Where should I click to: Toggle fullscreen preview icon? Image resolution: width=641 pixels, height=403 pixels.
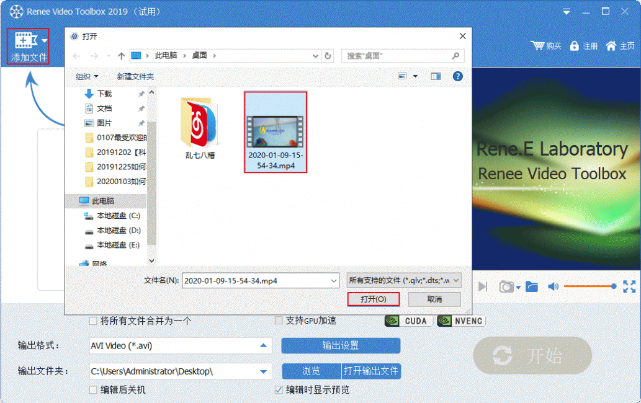(629, 286)
